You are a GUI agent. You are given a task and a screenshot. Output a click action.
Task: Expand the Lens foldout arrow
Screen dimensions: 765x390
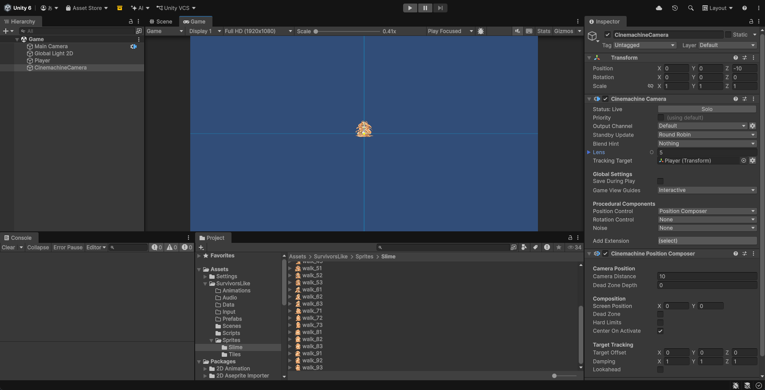pos(589,152)
